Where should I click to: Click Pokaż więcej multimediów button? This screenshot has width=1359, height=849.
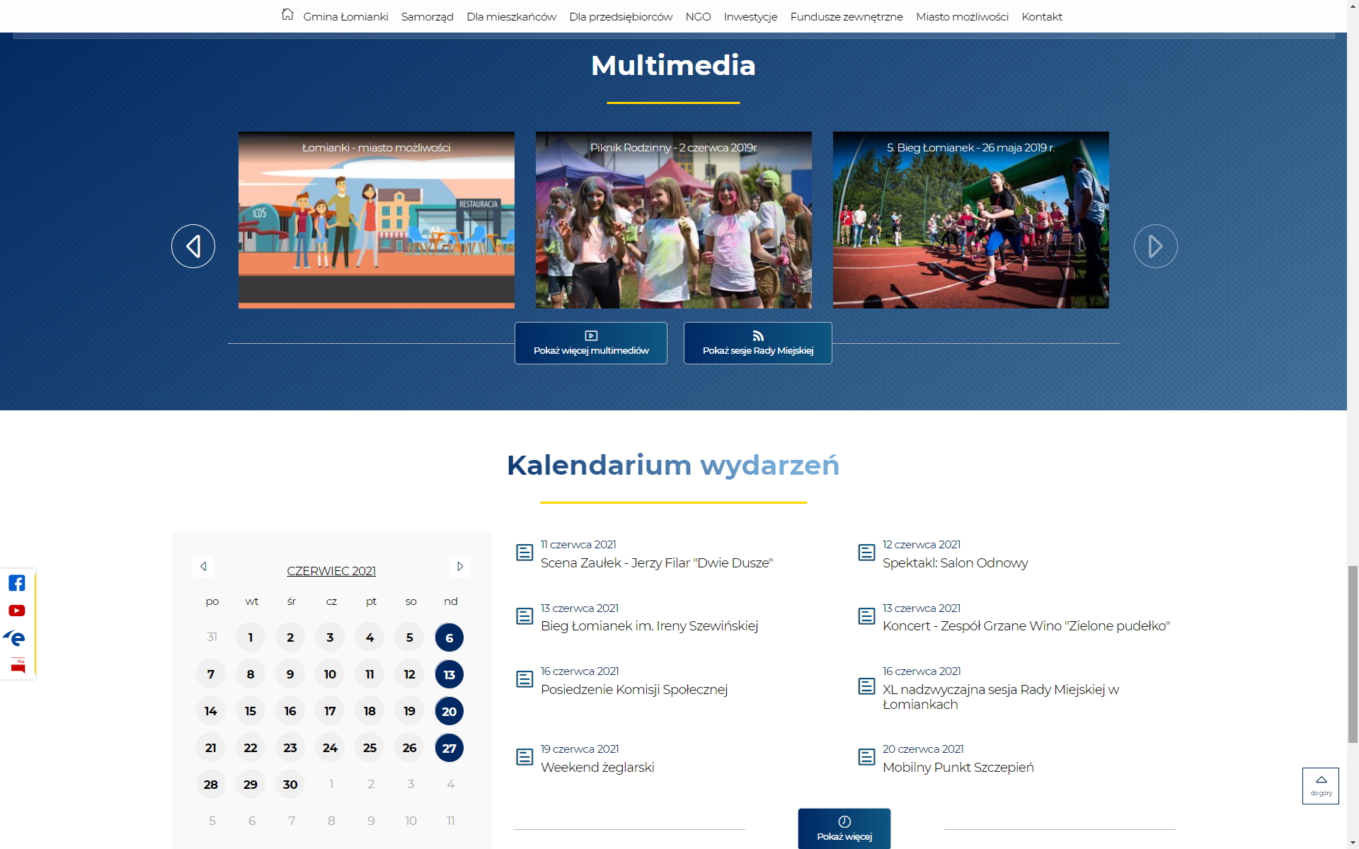click(x=591, y=343)
